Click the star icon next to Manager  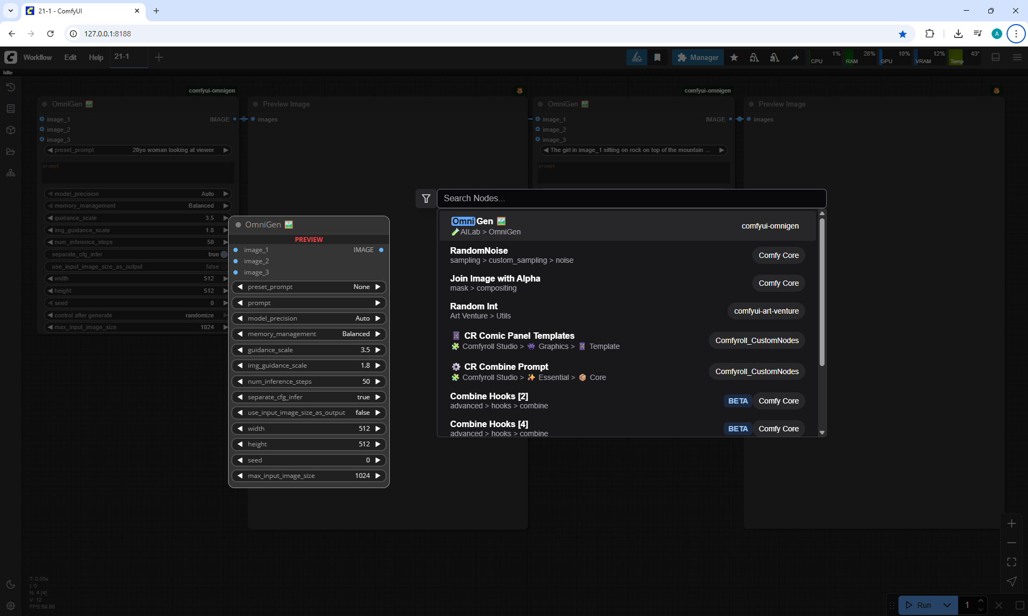(x=734, y=57)
